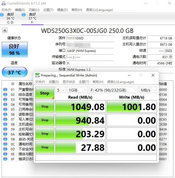The height and width of the screenshot is (178, 175).
Task: Click the status orb for attribute 03
Action: (5, 100)
